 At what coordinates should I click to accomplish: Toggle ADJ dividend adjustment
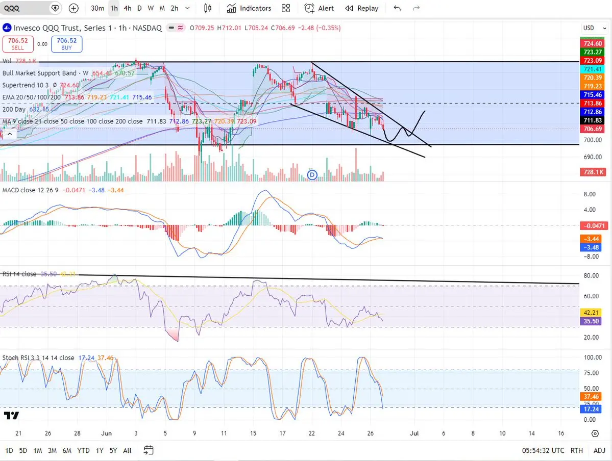point(599,450)
